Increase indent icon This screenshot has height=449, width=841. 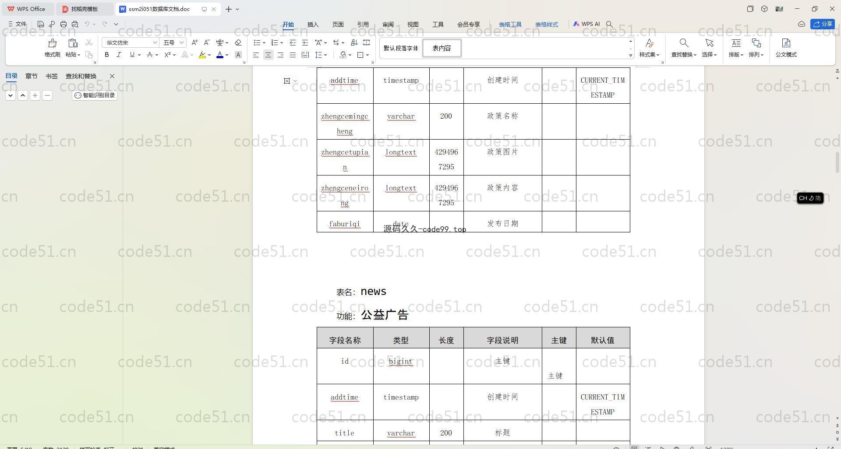point(305,42)
